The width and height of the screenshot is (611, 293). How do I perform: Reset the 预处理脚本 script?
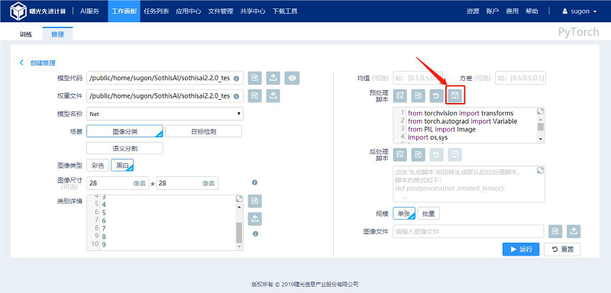(x=436, y=95)
